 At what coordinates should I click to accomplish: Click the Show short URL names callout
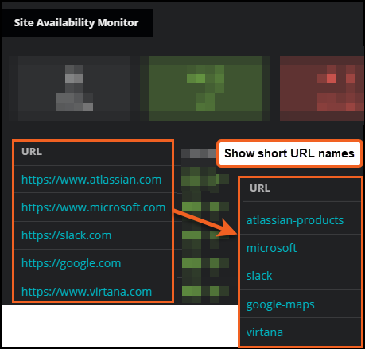(x=289, y=153)
